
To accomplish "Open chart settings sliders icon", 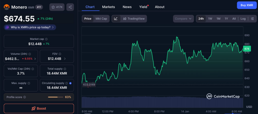I will [252, 19].
